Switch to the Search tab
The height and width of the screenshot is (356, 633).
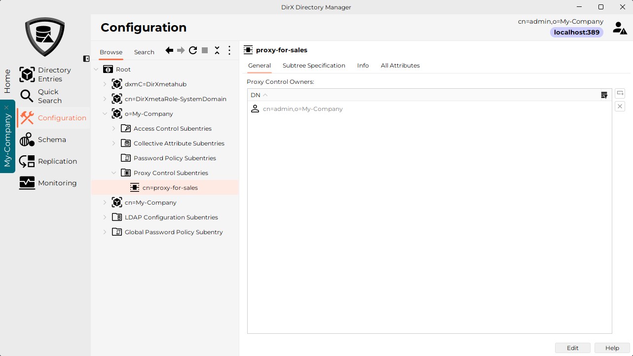[144, 52]
